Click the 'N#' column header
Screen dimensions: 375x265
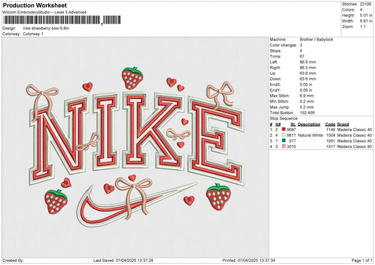click(x=278, y=124)
